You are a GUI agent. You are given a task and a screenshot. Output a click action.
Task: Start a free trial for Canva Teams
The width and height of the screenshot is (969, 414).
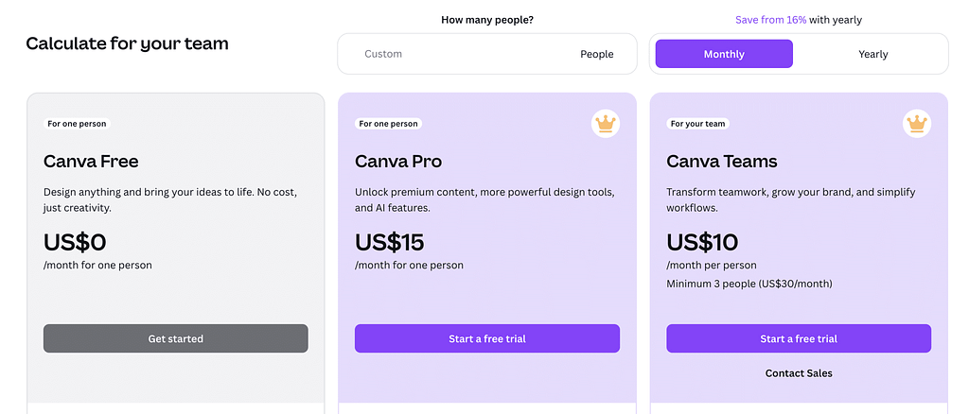pos(799,338)
